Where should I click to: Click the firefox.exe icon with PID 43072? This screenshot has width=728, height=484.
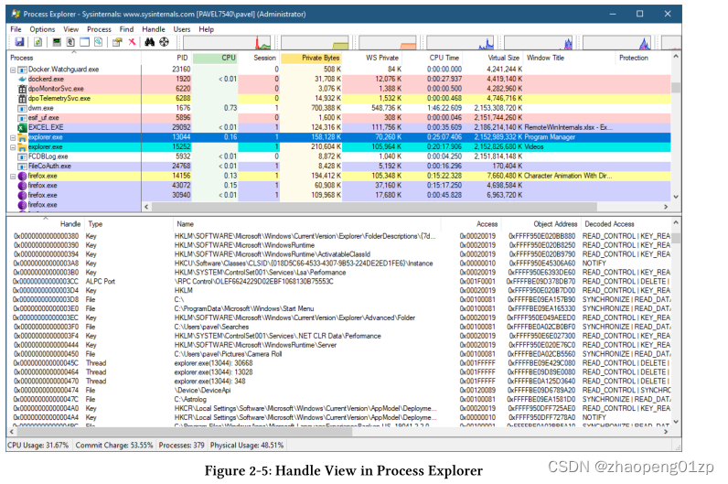[22, 186]
